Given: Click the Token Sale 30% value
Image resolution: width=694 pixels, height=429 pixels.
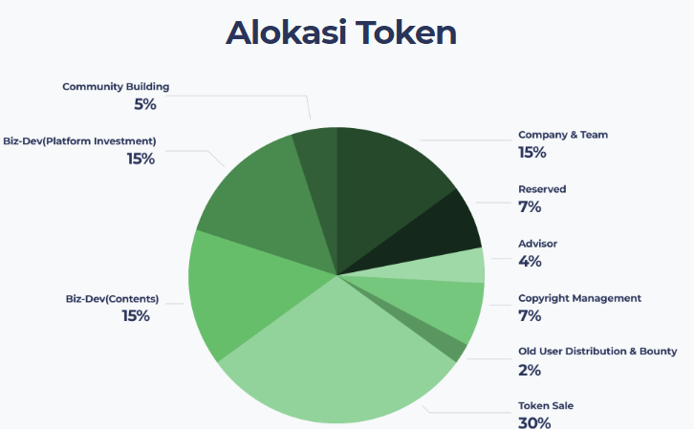Looking at the screenshot, I should 534,423.
